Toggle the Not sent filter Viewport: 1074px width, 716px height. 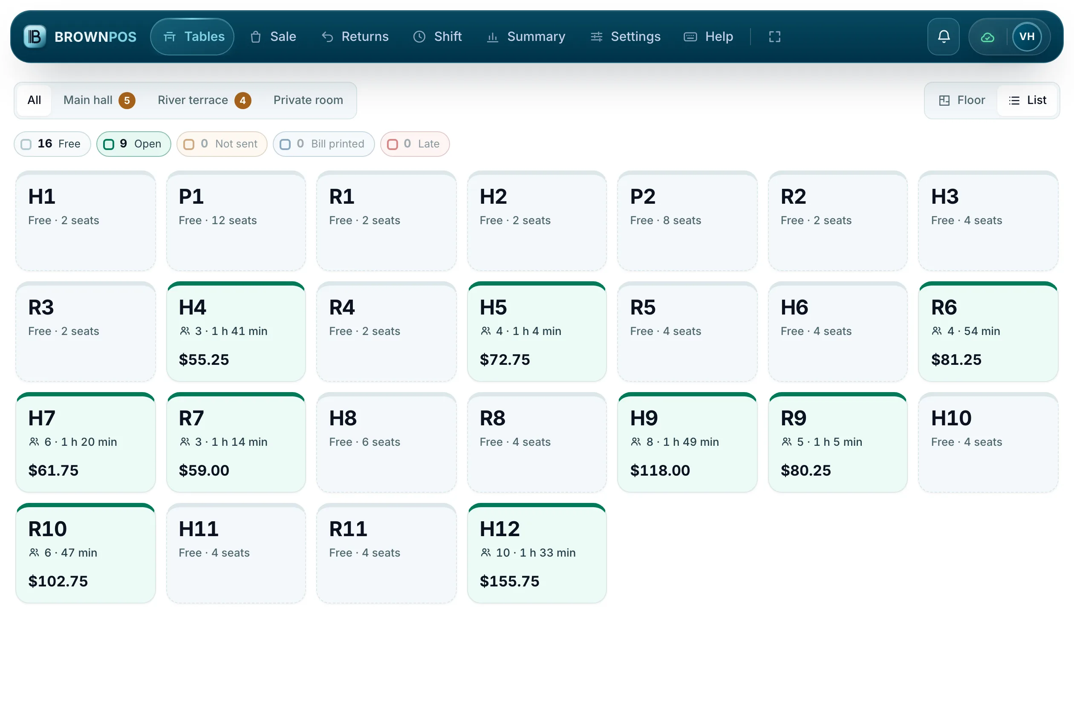click(x=222, y=144)
